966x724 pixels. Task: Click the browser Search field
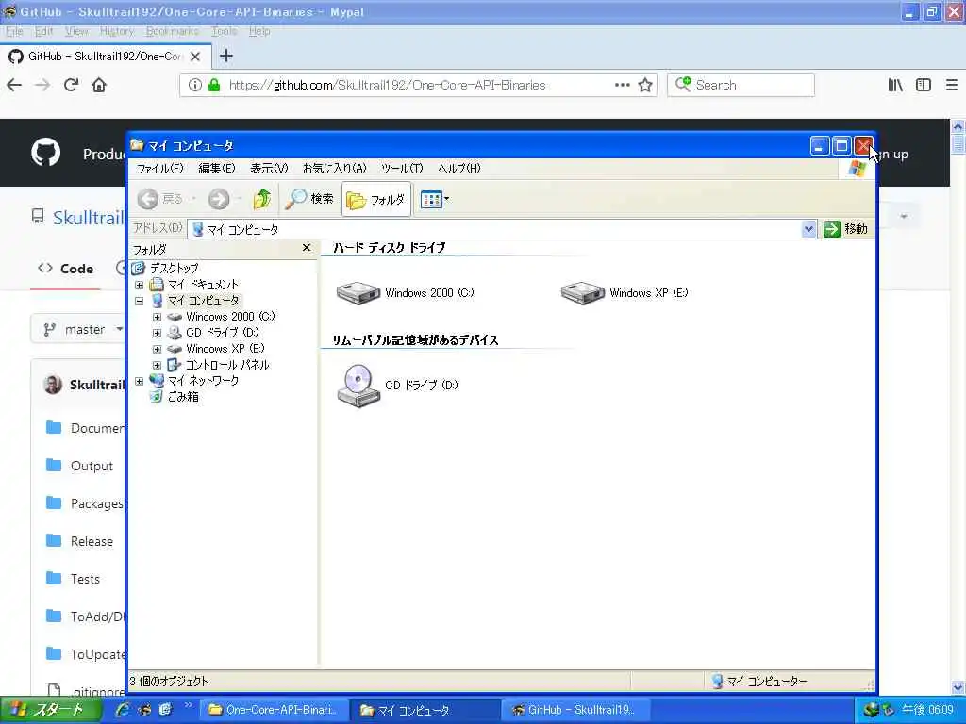(741, 85)
